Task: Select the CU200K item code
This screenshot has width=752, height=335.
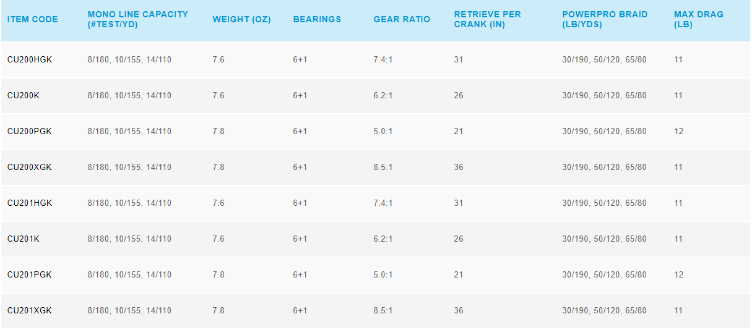Action: 24,96
